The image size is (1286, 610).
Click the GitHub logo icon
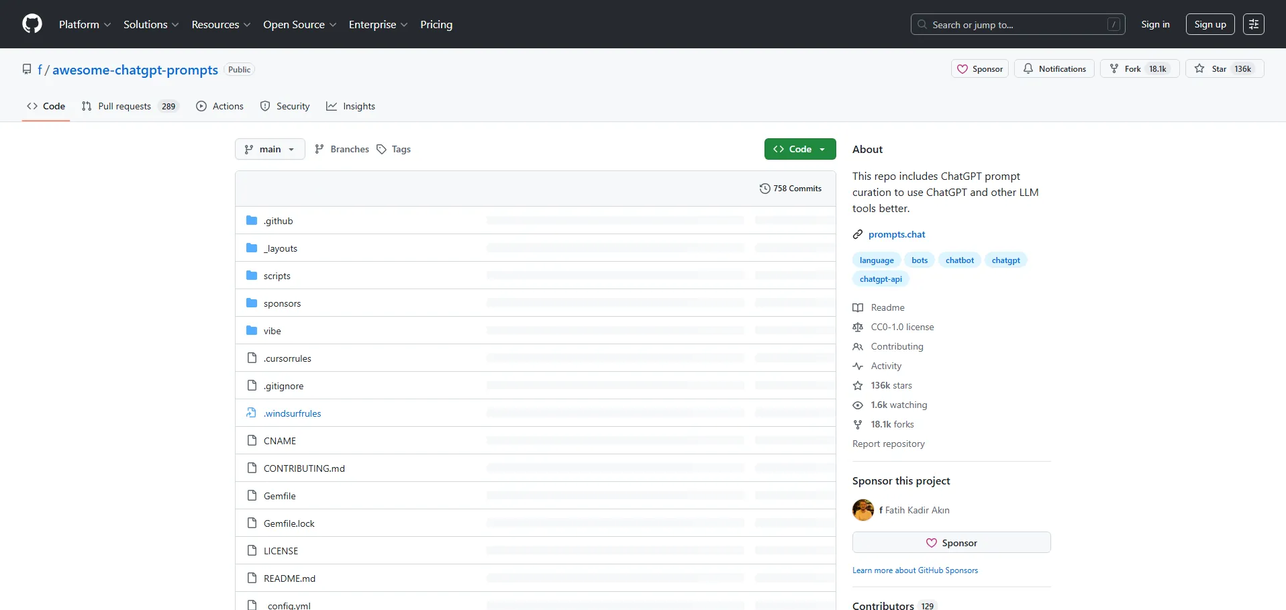32,24
